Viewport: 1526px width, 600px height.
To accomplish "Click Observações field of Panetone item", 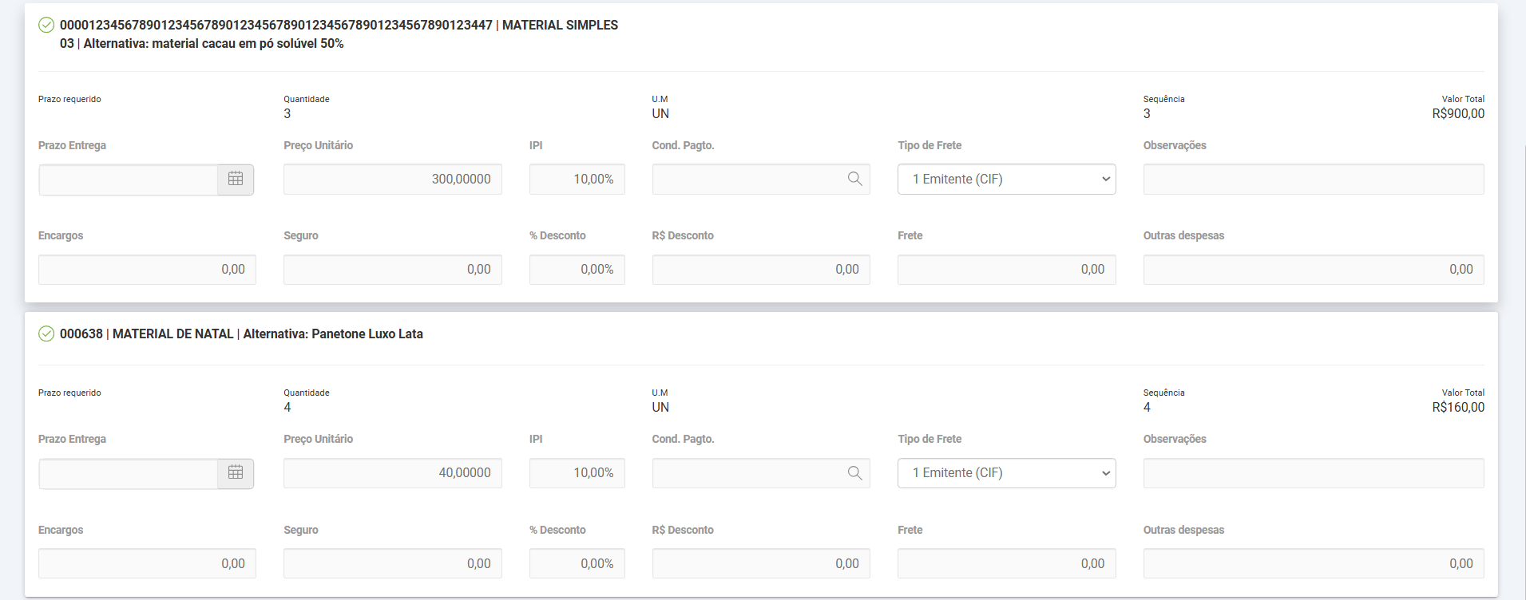I will (x=1313, y=472).
